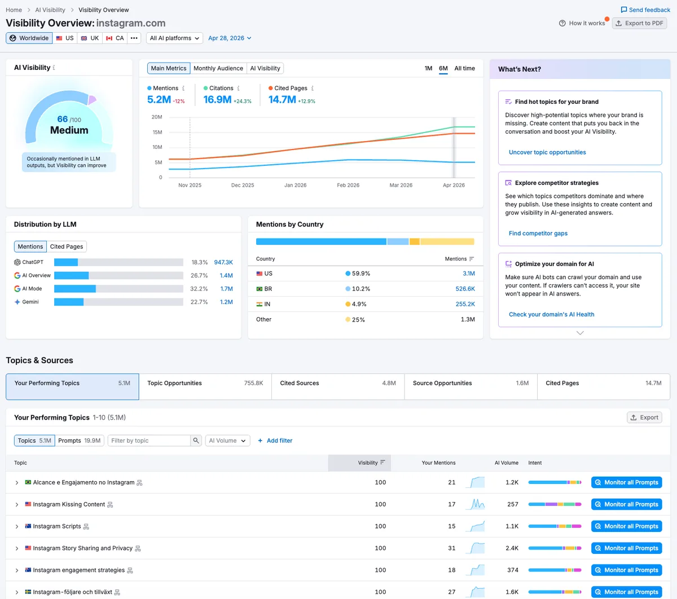Click the Gemini logo in Distribution by LLM

[17, 302]
